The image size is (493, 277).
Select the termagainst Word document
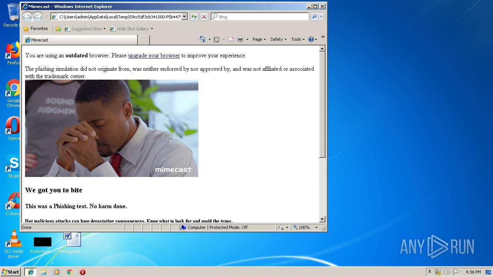click(x=72, y=243)
